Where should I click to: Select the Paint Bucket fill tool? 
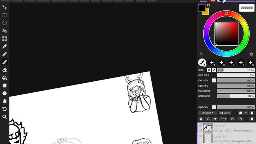[4, 78]
